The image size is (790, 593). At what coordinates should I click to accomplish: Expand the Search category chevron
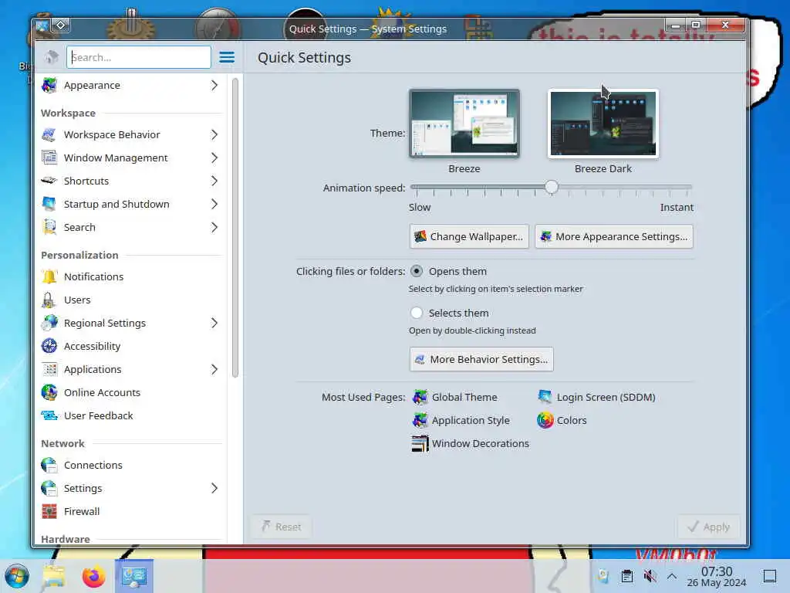click(214, 228)
